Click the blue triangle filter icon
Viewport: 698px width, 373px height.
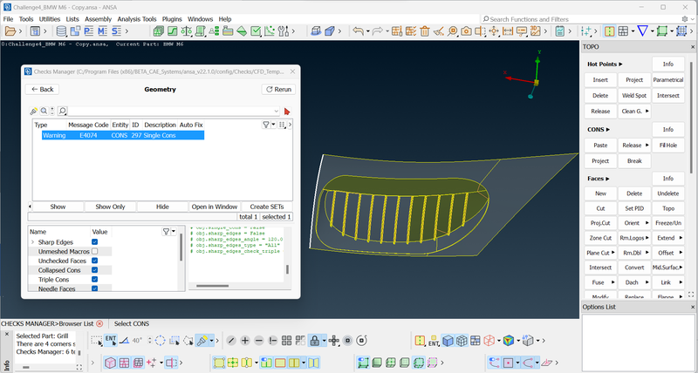642,31
